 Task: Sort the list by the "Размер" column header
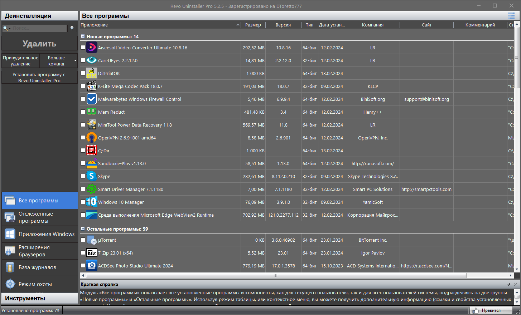pos(253,25)
